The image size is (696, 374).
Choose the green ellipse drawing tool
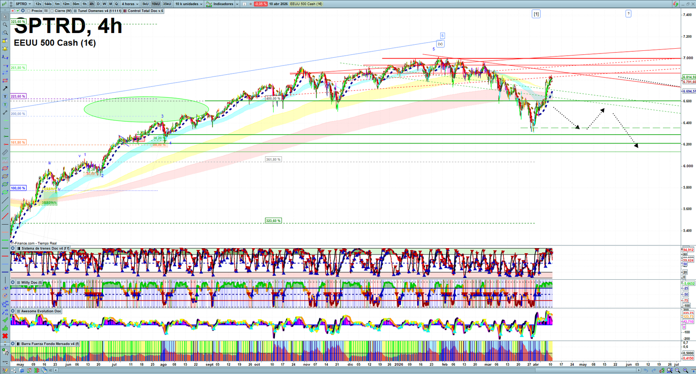(5, 185)
